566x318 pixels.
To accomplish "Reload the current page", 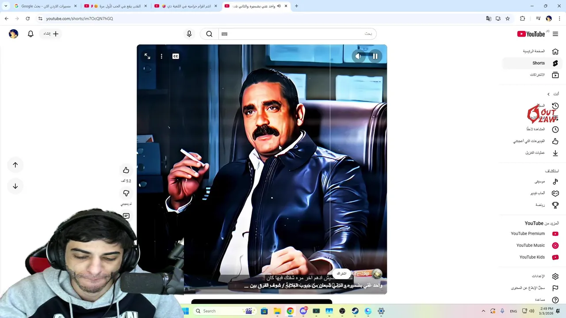I will [x=27, y=19].
